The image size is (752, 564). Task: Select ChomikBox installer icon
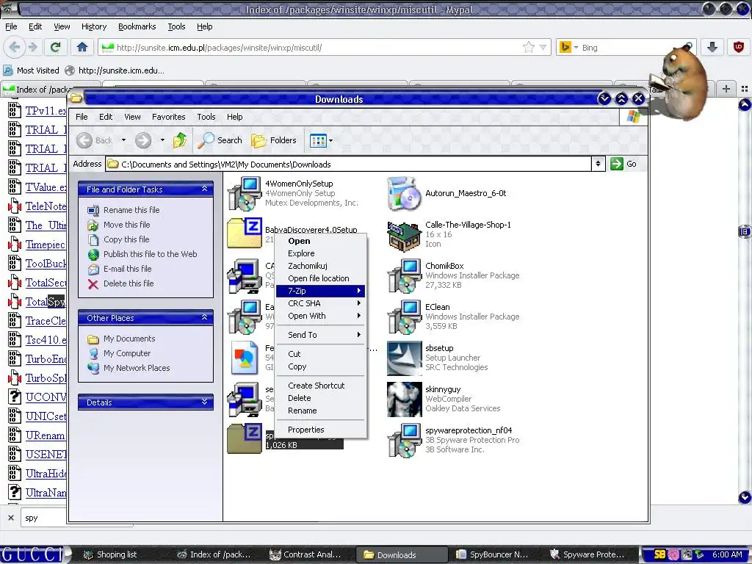coord(405,276)
